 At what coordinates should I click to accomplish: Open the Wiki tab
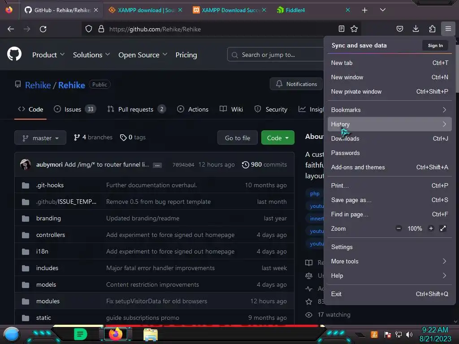(231, 109)
